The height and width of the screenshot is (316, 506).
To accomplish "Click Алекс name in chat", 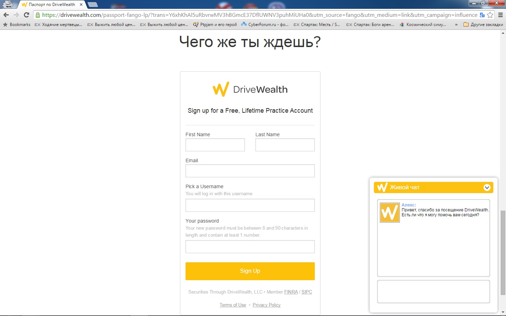I will tap(409, 205).
